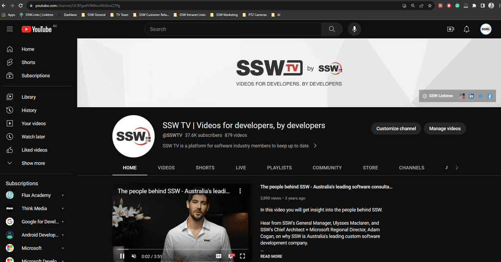Expand Show more in the sidebar
This screenshot has width=501, height=262.
pyautogui.click(x=33, y=164)
